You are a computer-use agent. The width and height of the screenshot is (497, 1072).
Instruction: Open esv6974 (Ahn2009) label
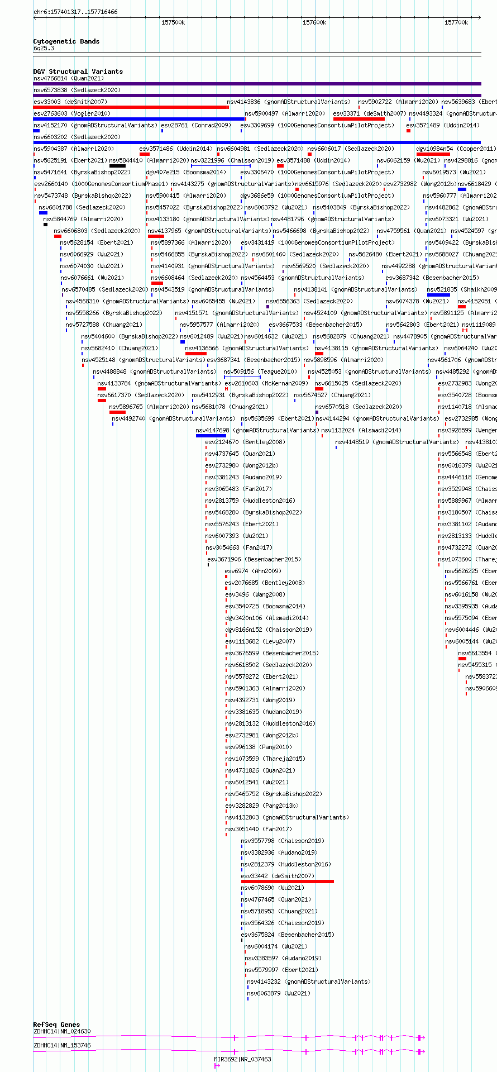coord(254,571)
